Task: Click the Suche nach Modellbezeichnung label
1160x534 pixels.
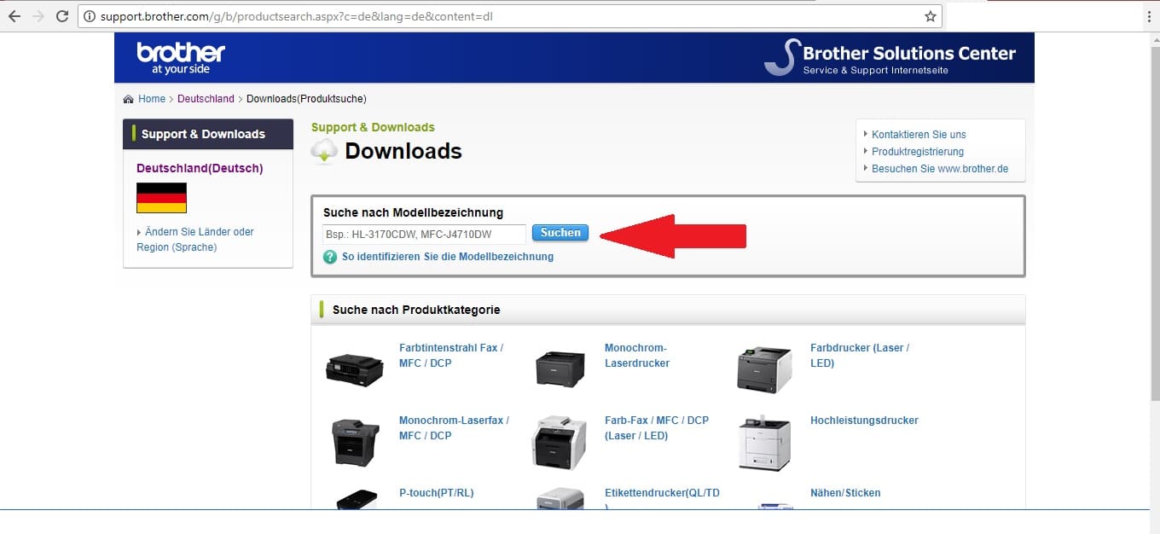Action: coord(413,212)
